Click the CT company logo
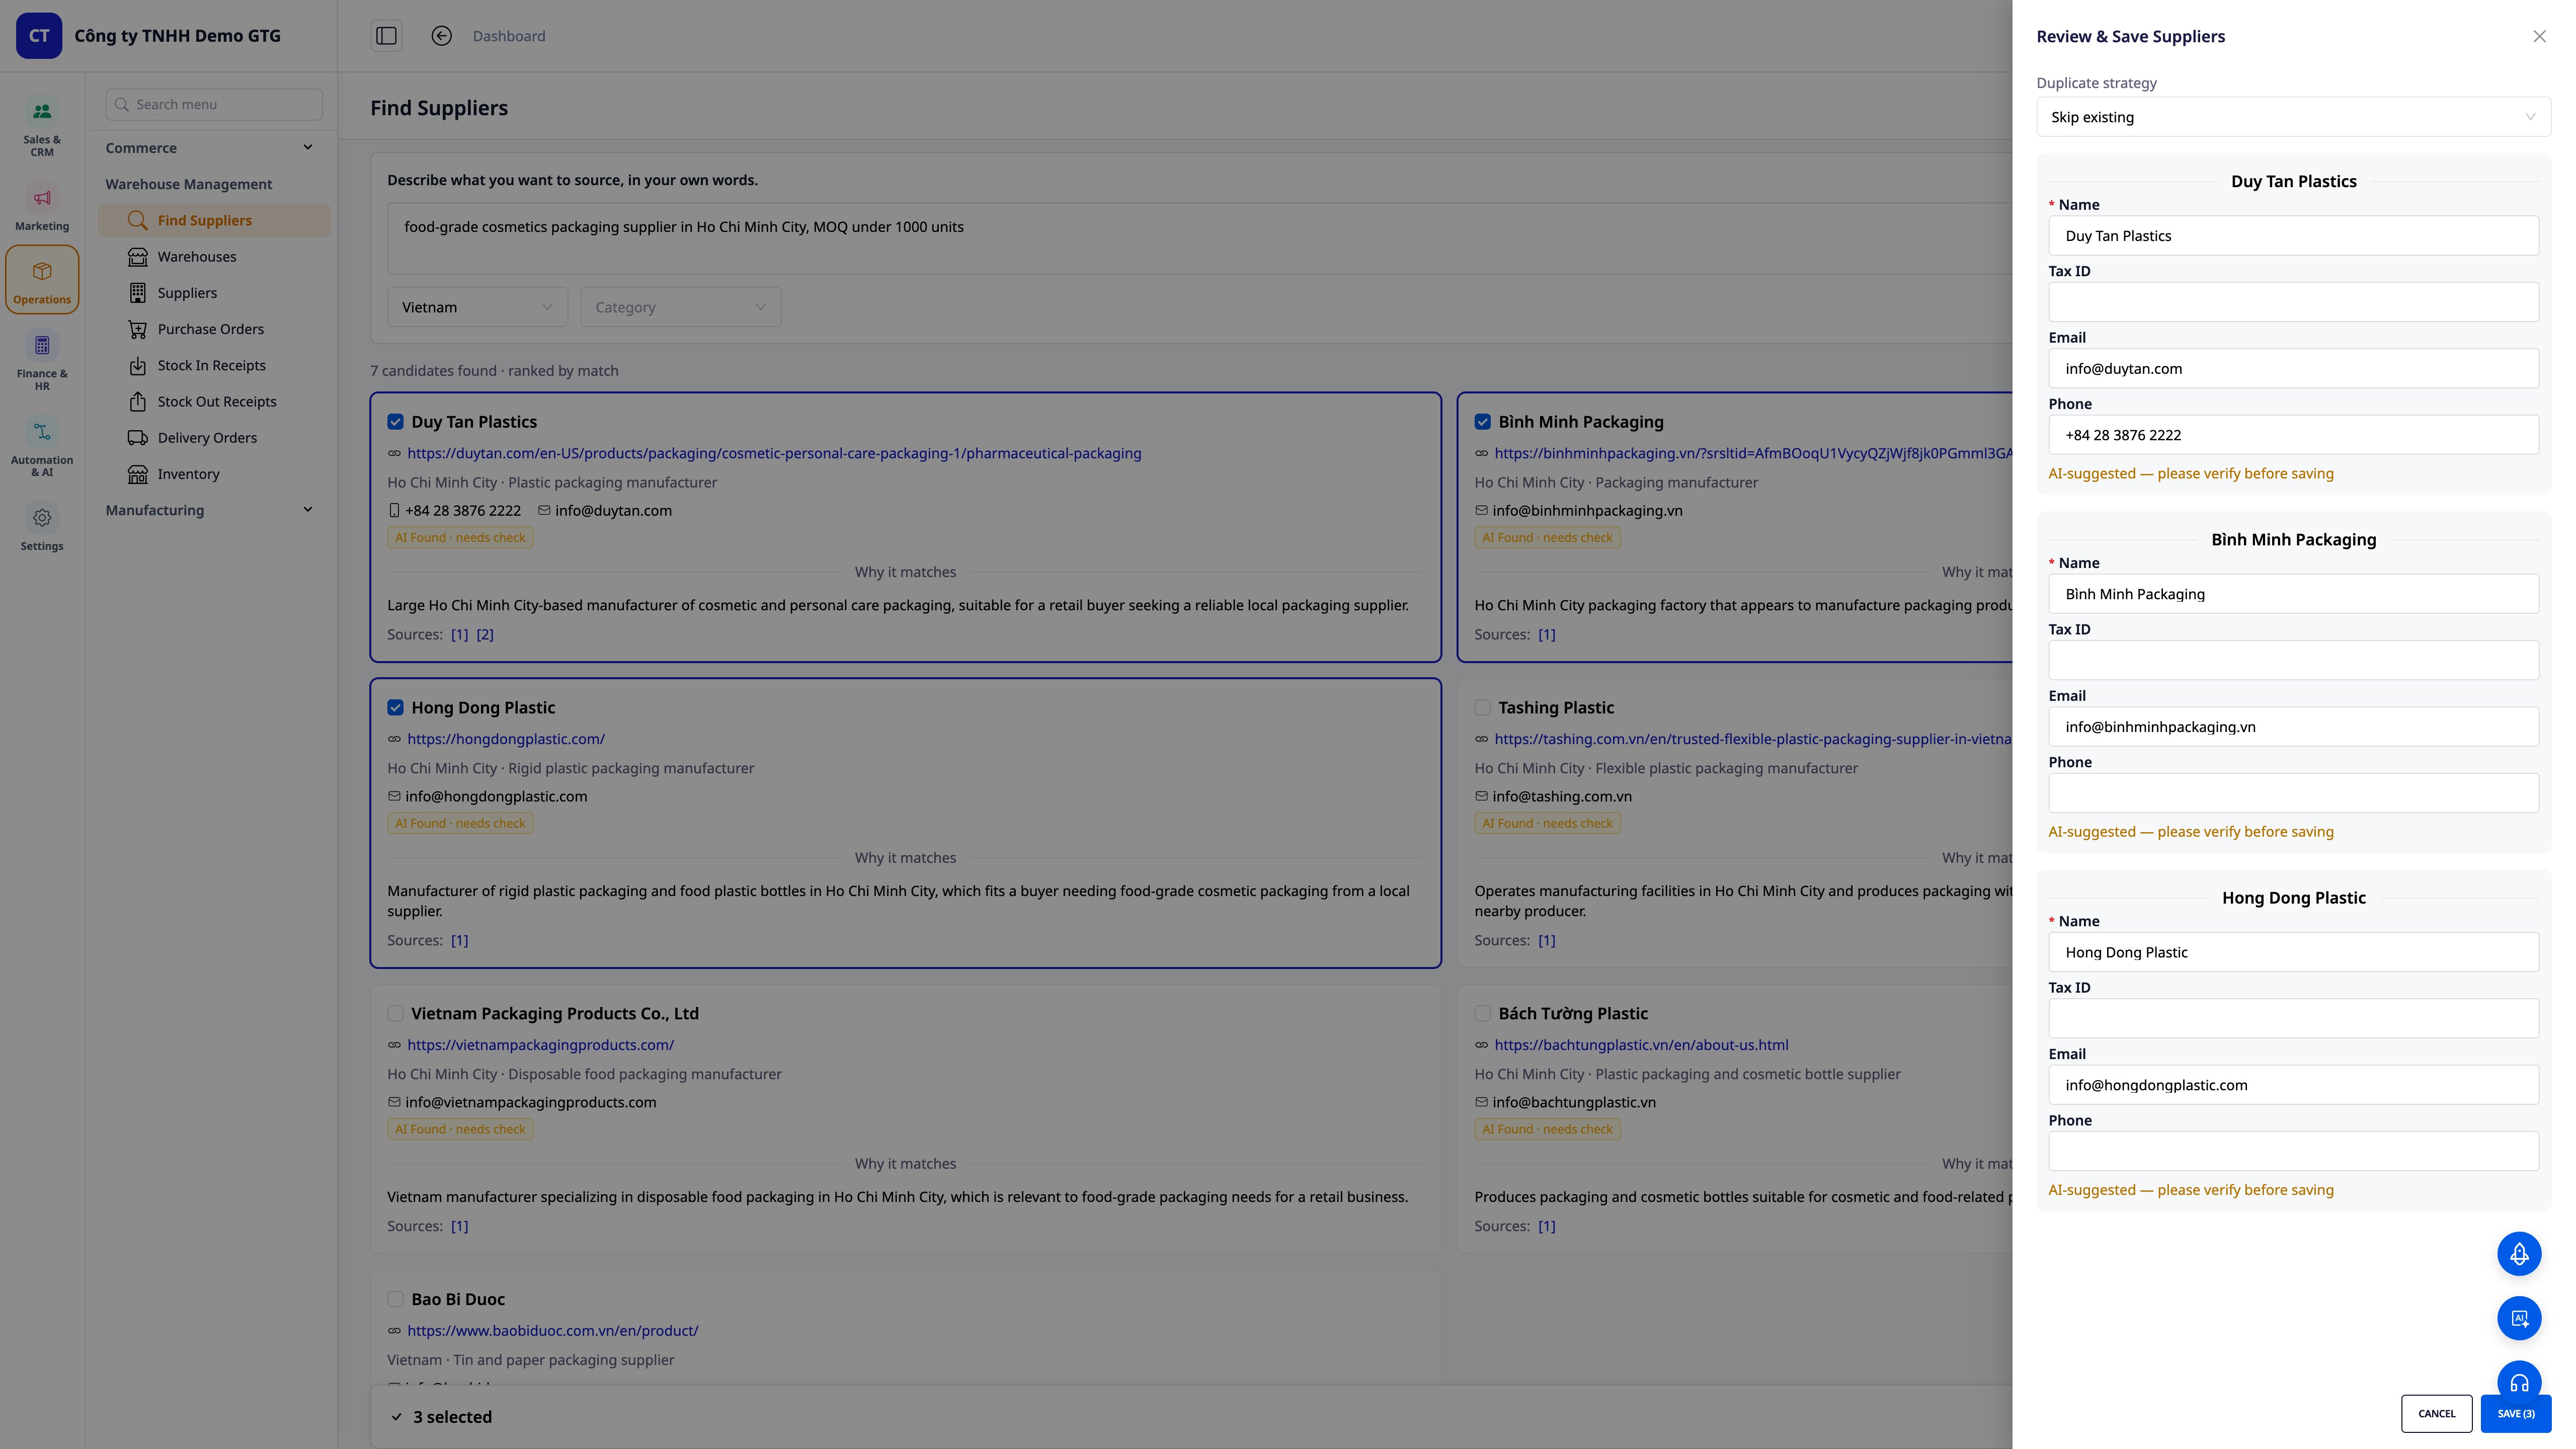 click(39, 36)
